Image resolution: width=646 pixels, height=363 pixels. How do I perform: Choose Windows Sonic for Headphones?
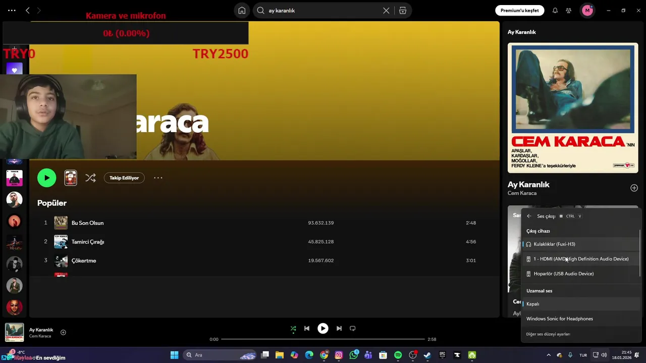[x=581, y=319]
